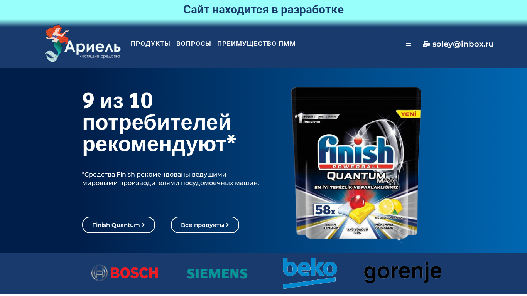527x296 pixels.
Task: Click the Finish Quantum Max package image
Action: click(356, 164)
